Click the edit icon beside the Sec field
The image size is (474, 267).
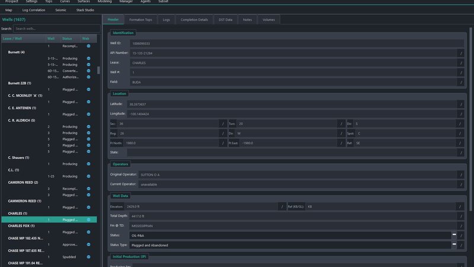click(x=223, y=124)
